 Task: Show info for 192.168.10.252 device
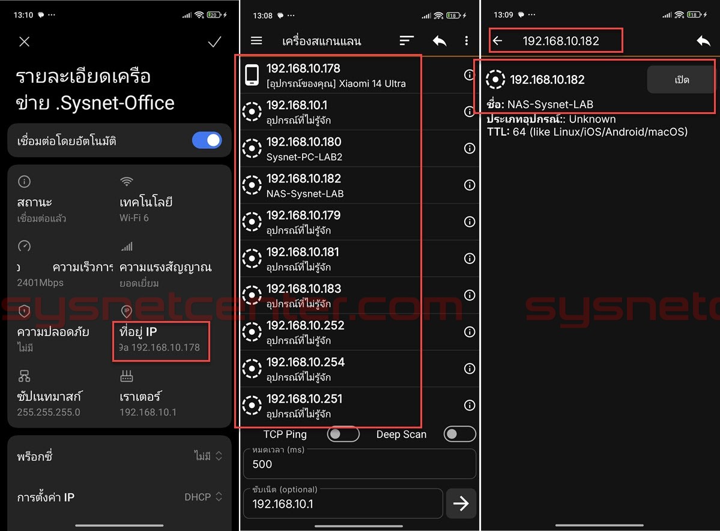point(469,332)
